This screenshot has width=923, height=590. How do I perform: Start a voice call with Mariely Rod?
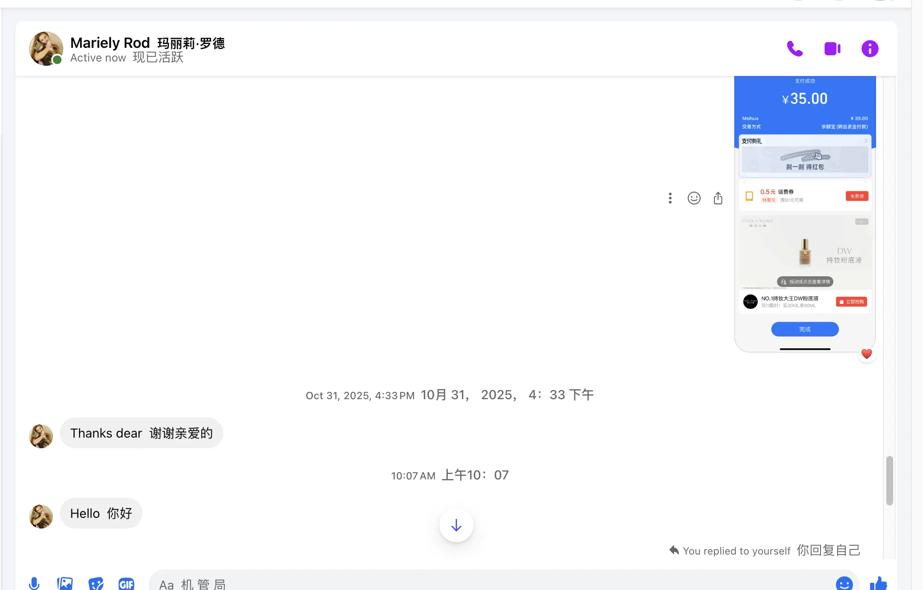coord(795,49)
